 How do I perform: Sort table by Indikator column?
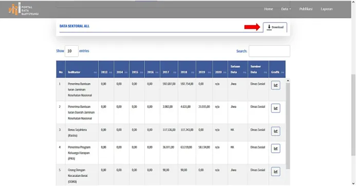point(82,69)
